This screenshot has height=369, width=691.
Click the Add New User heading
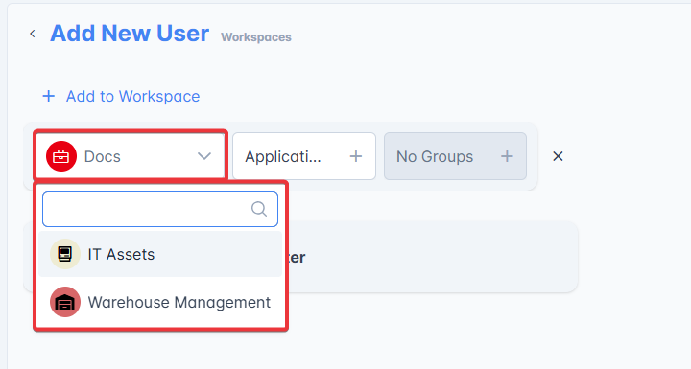(x=130, y=34)
